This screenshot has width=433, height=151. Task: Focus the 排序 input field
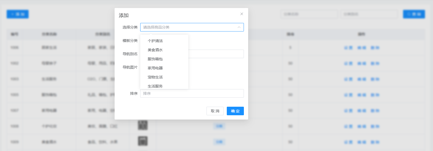point(192,93)
